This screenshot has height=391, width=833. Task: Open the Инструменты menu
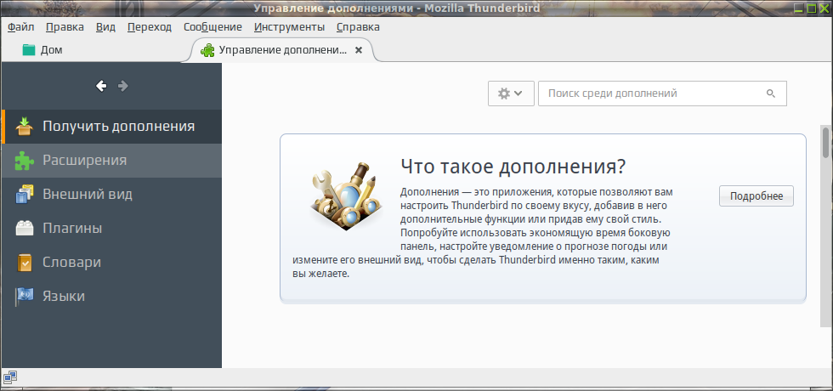pos(290,27)
